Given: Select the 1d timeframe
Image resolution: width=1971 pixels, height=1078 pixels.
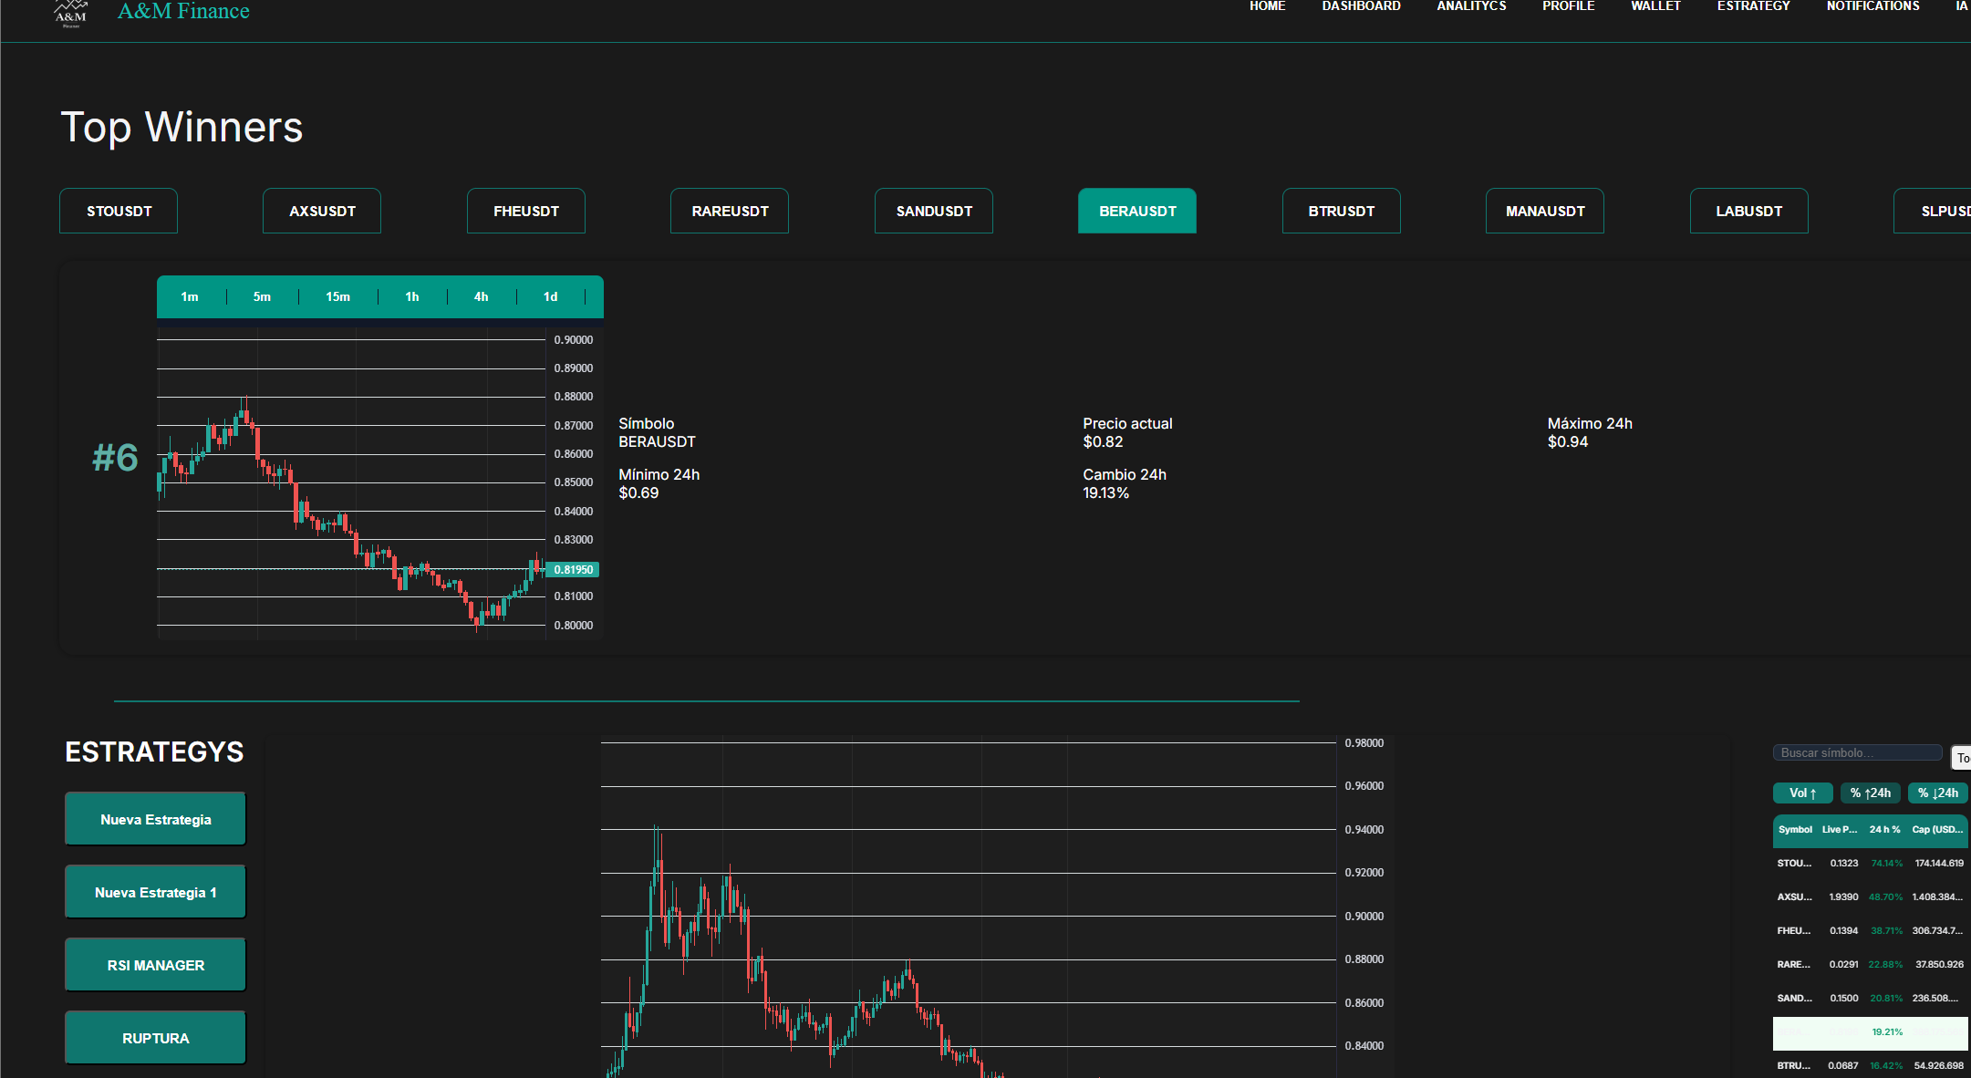Looking at the screenshot, I should (550, 296).
